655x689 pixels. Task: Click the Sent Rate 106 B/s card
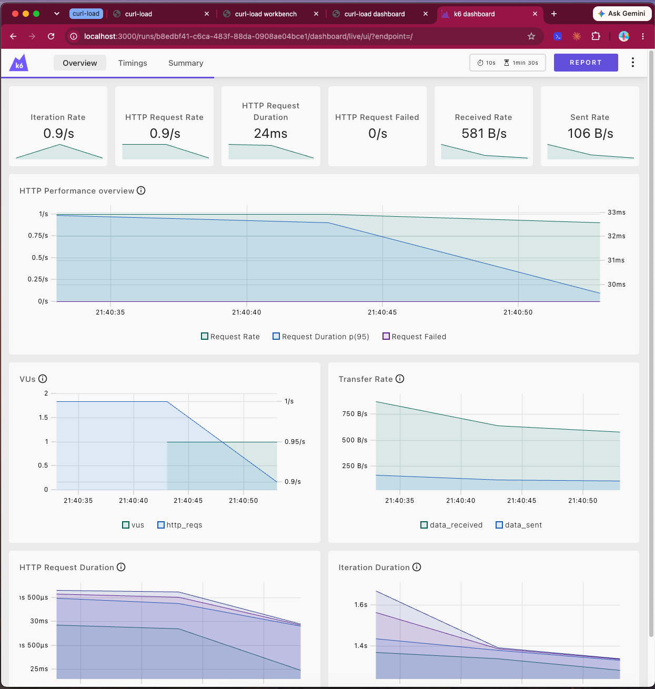(x=590, y=126)
